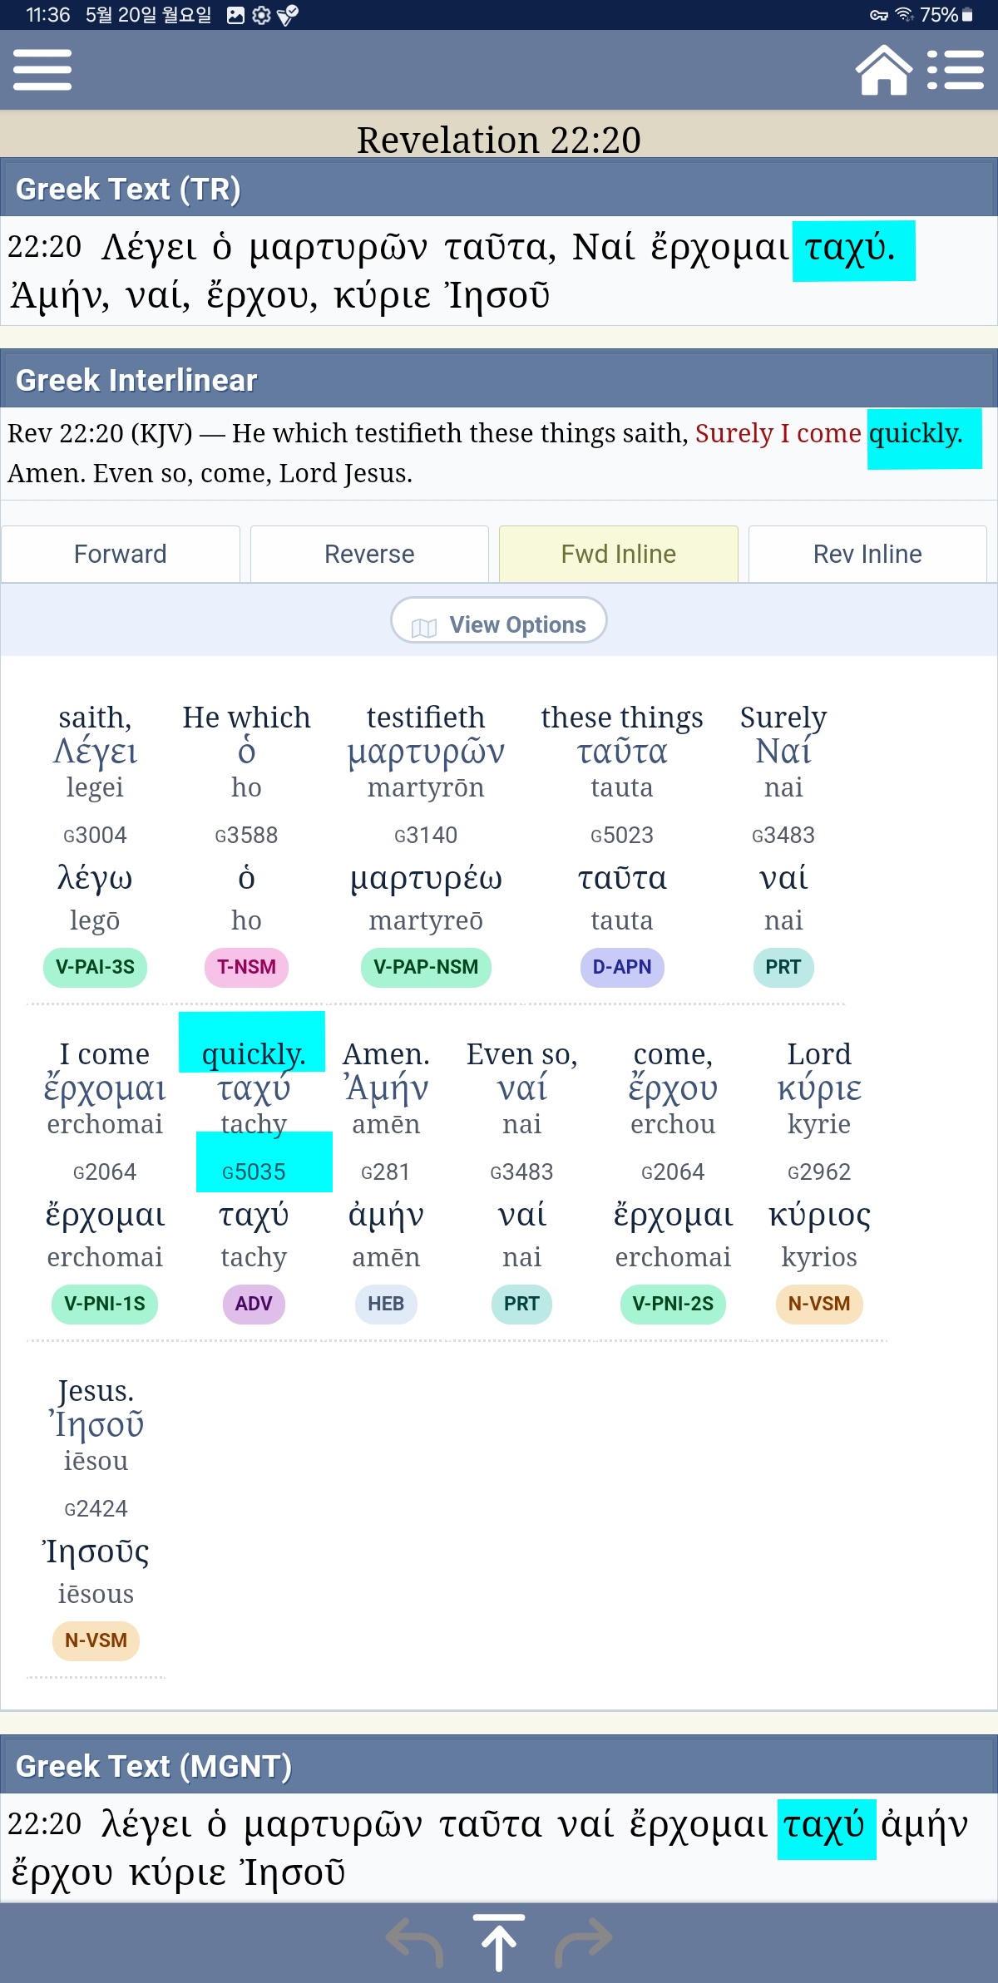Screen dimensions: 998x1983
Task: Open the V-PAI-3S parsing tag
Action: click(x=95, y=967)
